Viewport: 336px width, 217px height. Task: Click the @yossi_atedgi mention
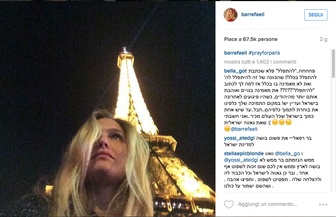tap(241, 160)
